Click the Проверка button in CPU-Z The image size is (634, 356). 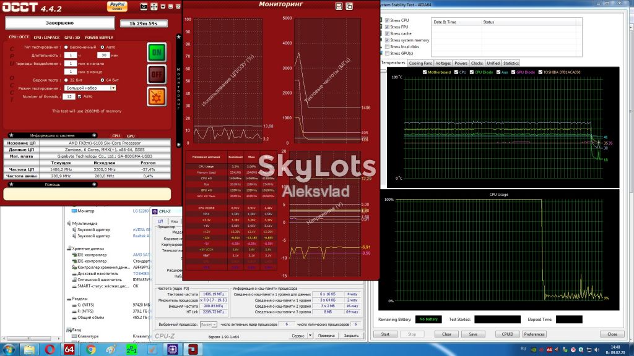[326, 336]
